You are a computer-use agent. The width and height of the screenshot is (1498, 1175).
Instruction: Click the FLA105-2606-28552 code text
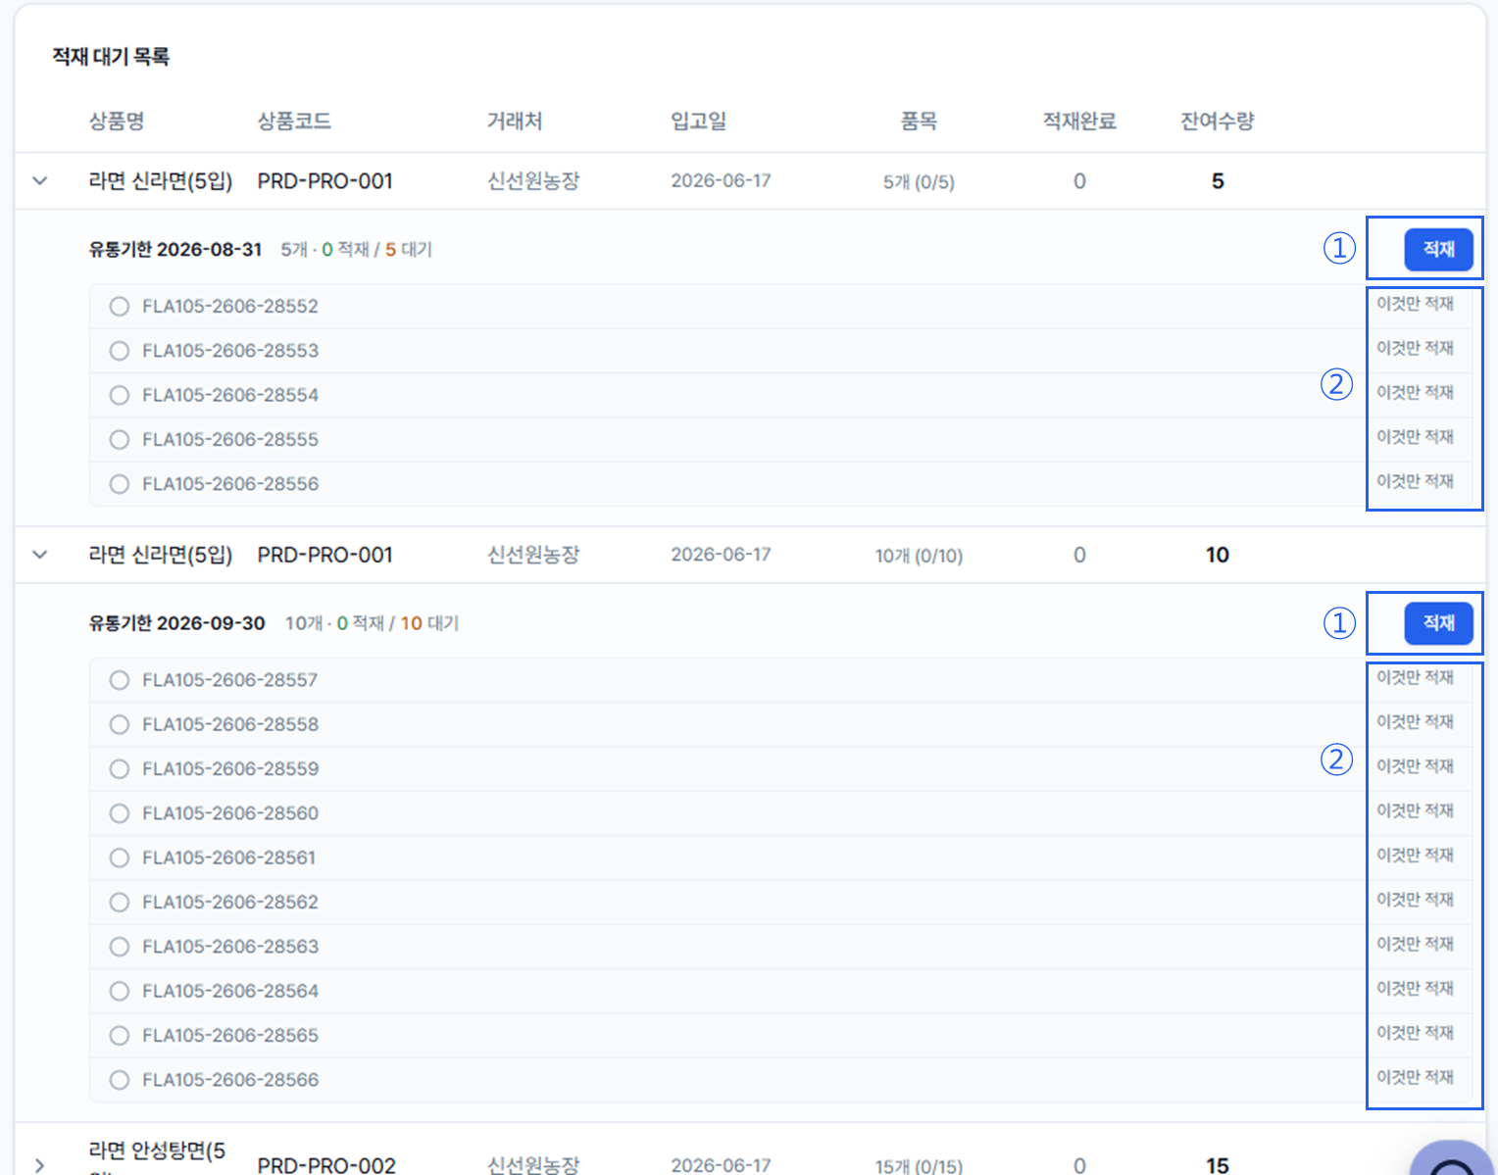coord(230,307)
